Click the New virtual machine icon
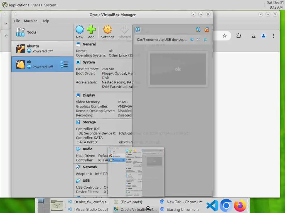 point(80,29)
